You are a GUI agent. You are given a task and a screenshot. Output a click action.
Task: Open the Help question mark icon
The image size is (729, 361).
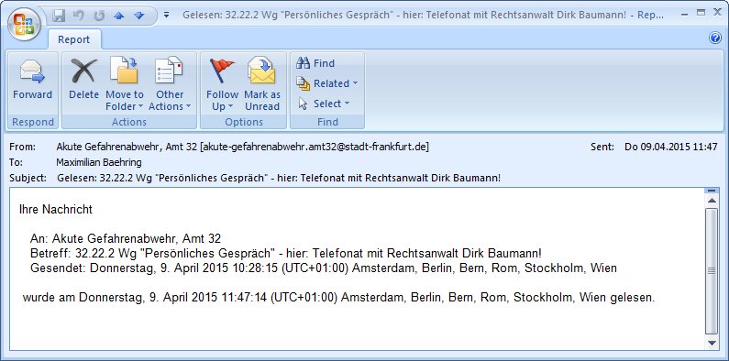715,38
